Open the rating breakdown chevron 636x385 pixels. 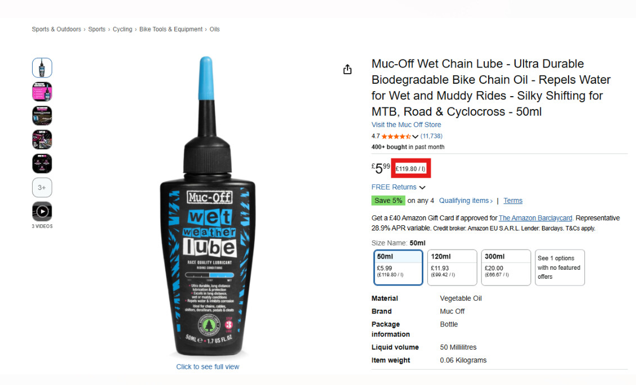(416, 137)
